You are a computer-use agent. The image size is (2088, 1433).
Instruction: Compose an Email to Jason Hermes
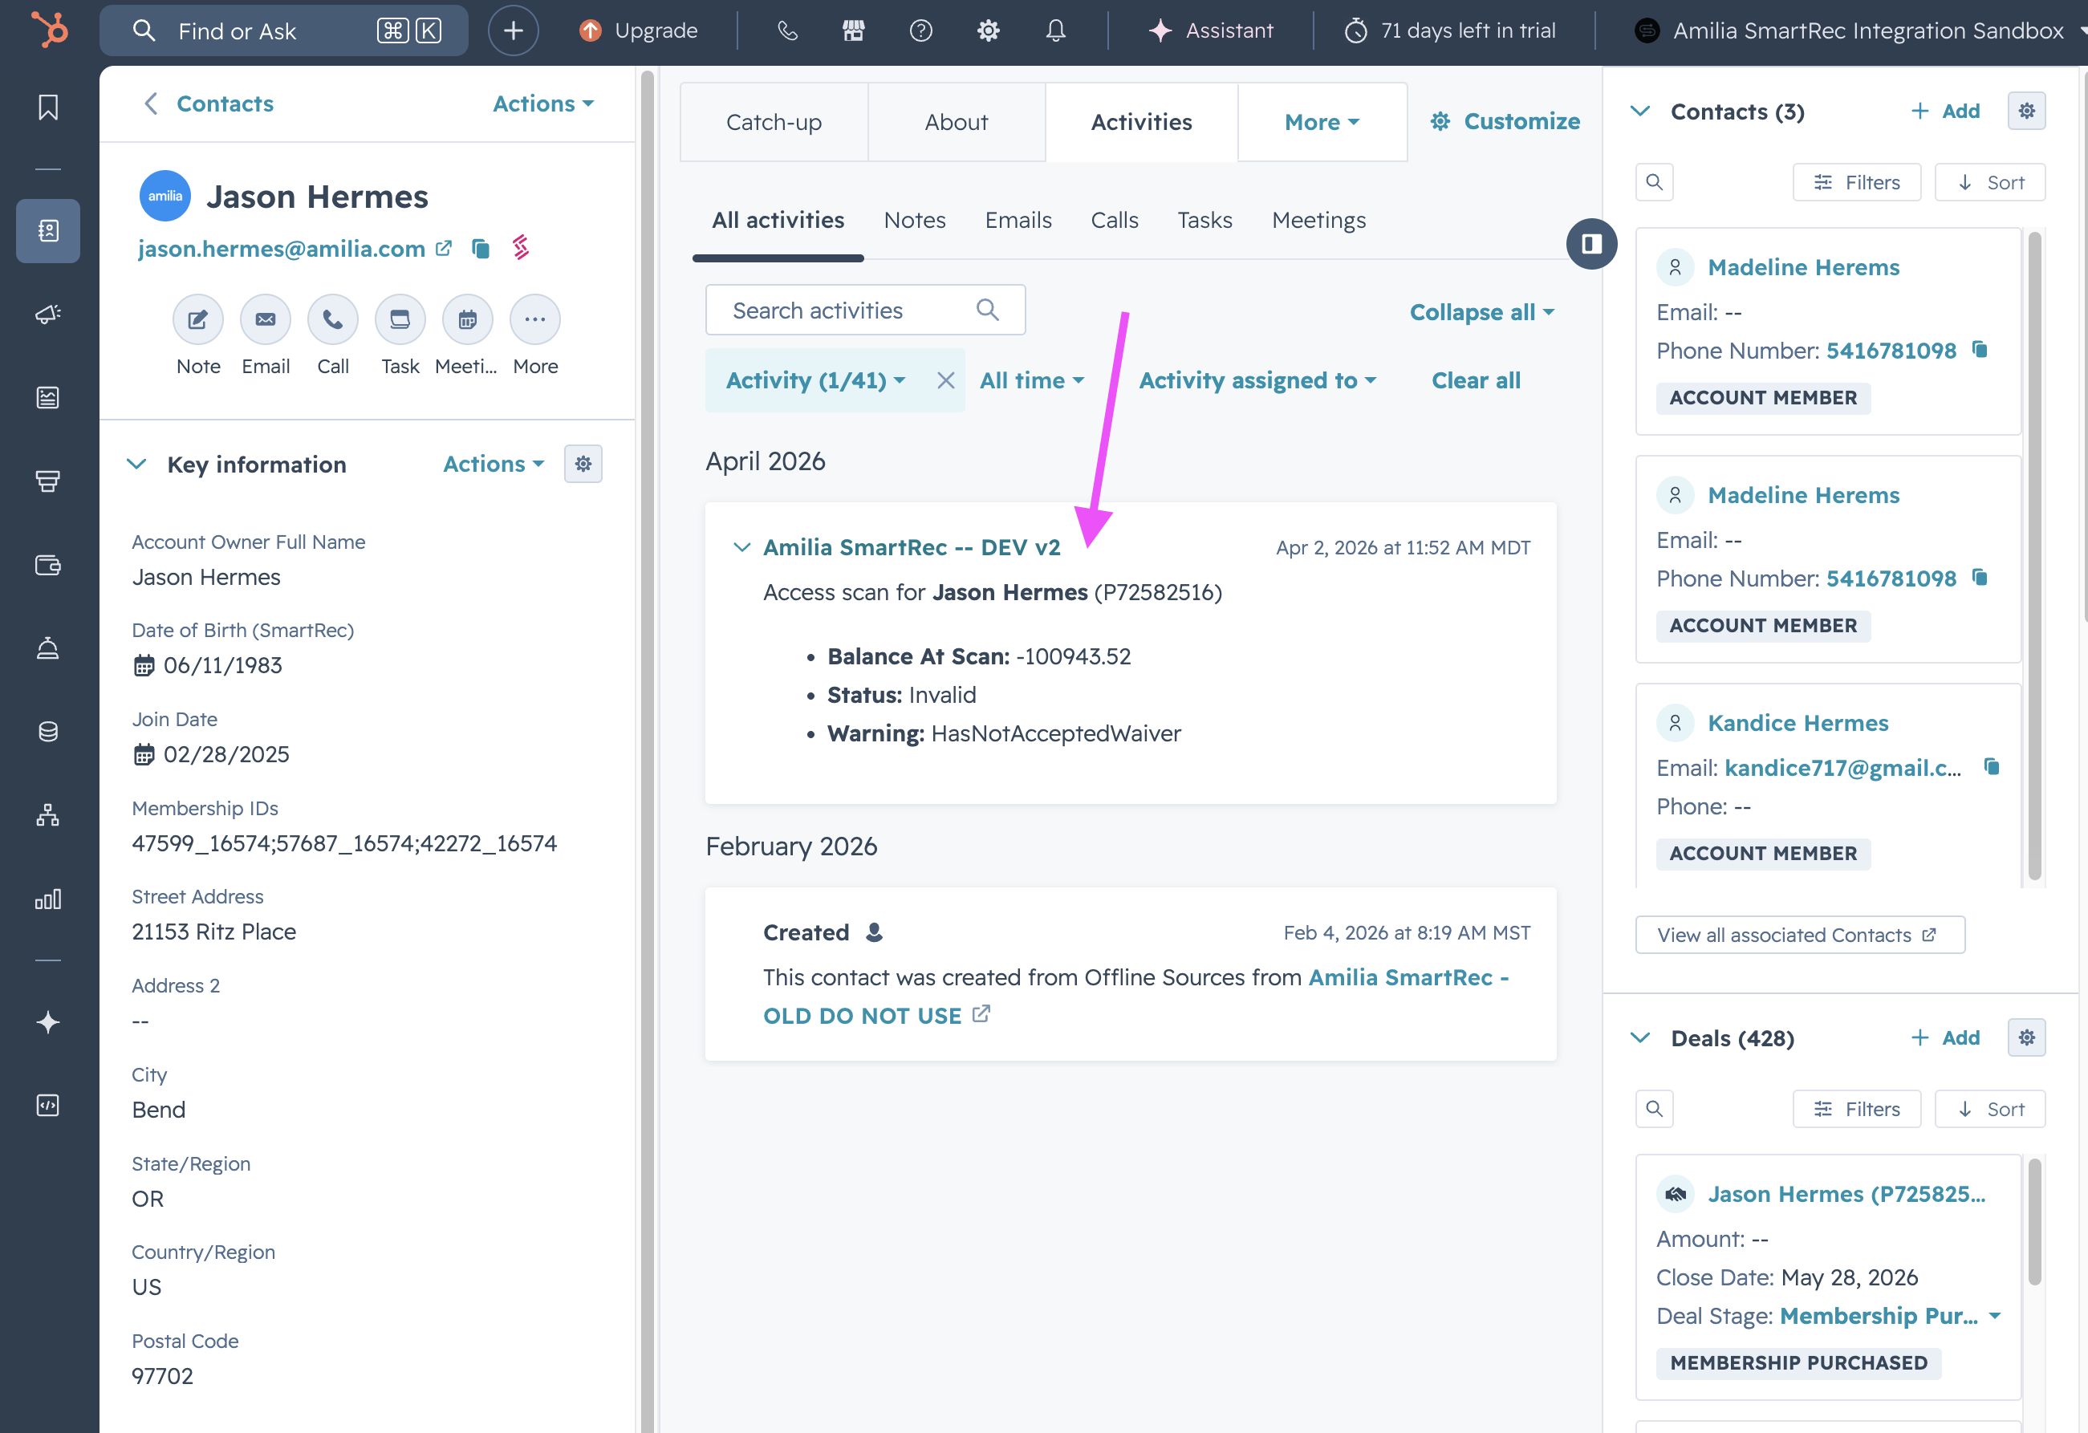(x=265, y=320)
